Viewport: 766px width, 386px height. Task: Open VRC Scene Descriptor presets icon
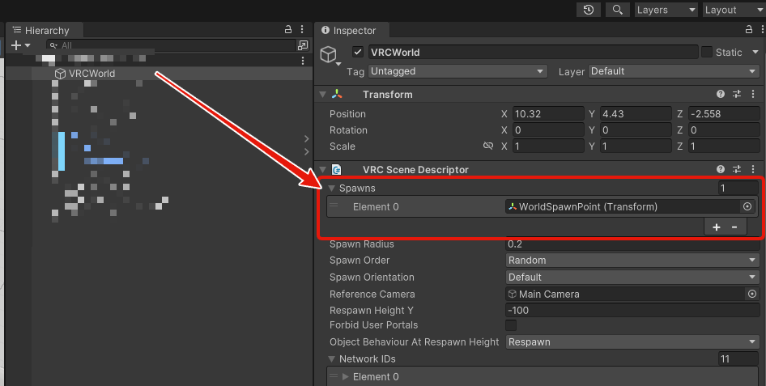(737, 169)
